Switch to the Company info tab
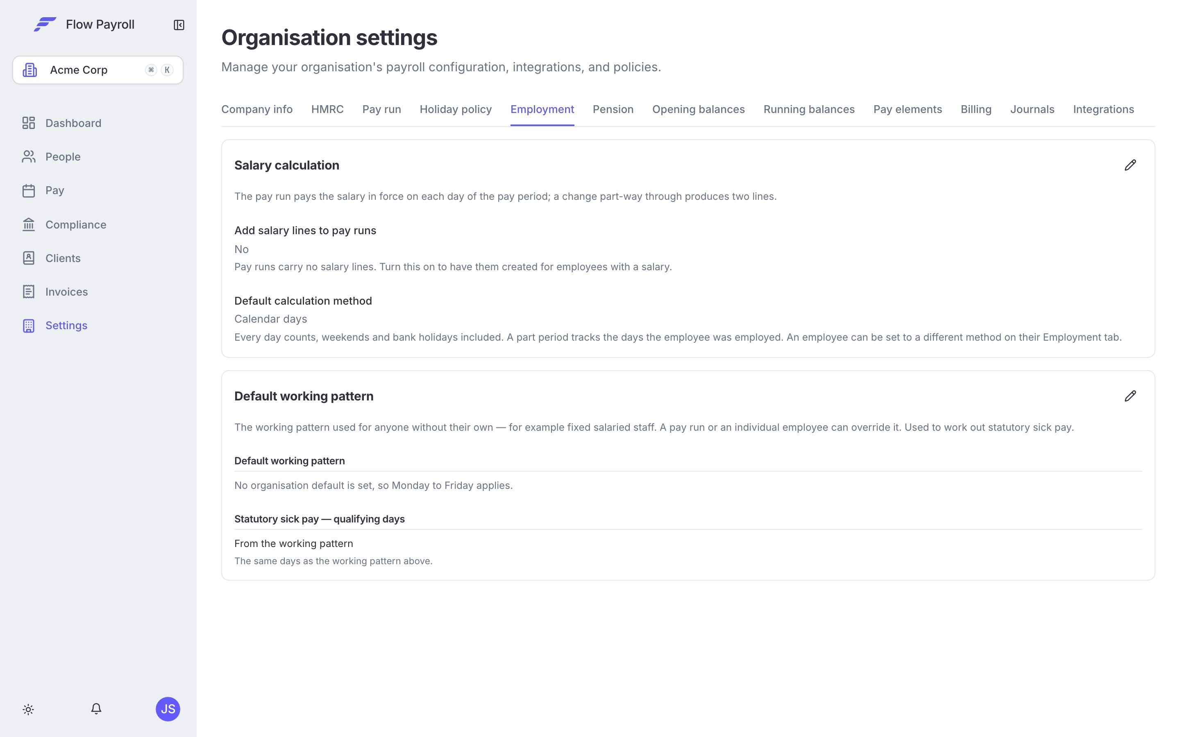 pyautogui.click(x=257, y=109)
